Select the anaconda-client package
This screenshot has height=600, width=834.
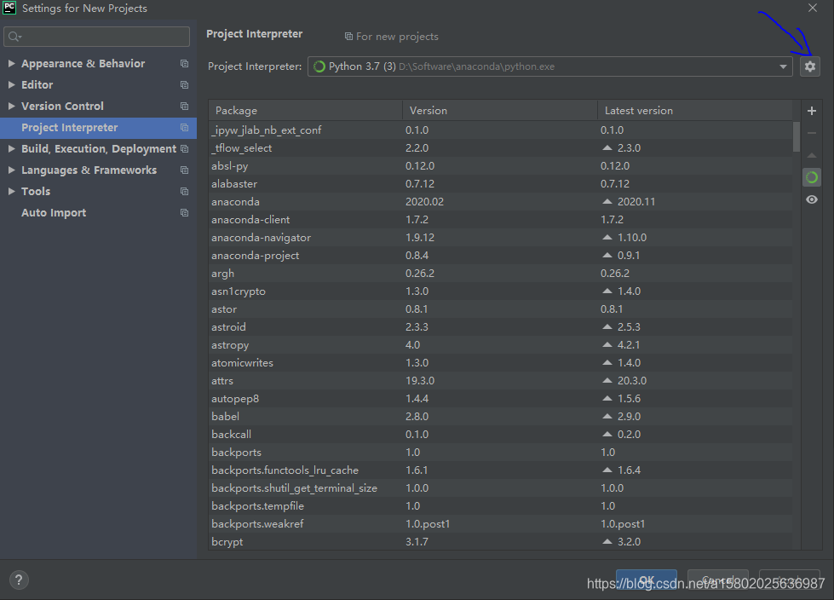pyautogui.click(x=501, y=219)
